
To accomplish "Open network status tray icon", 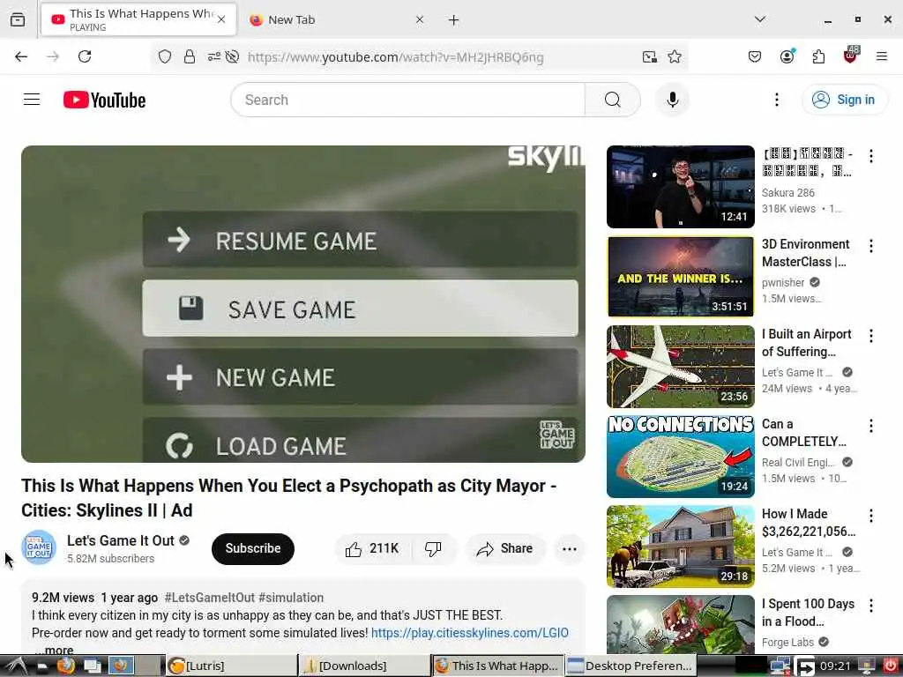I will 780,666.
